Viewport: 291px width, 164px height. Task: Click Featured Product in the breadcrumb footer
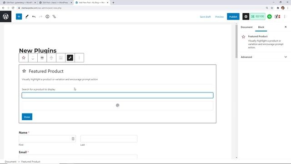click(30, 162)
